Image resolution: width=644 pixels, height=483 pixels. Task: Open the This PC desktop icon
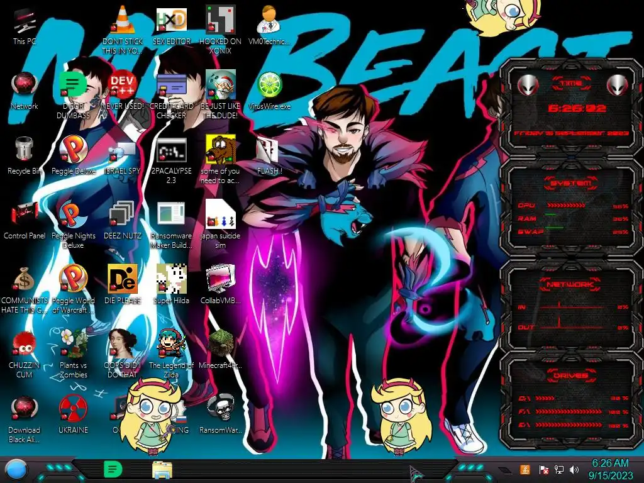coord(25,21)
